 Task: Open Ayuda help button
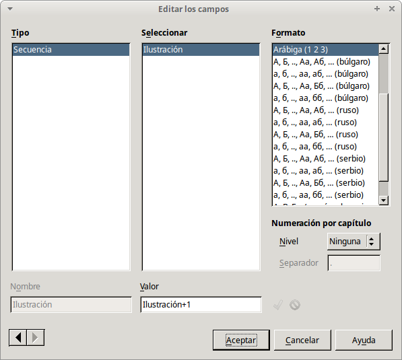(364, 340)
